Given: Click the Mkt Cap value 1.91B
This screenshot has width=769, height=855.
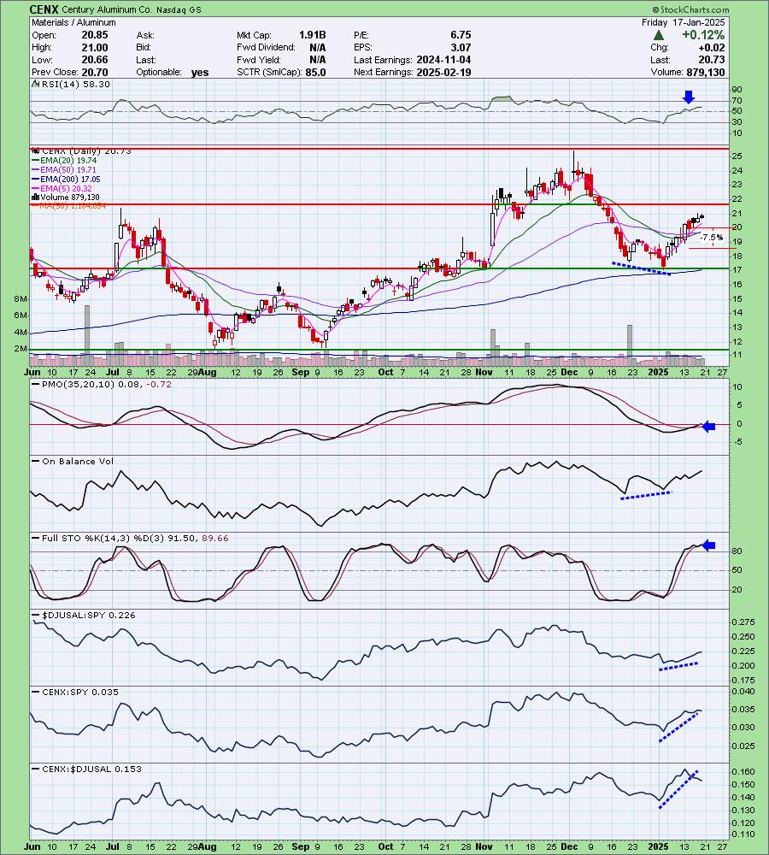Looking at the screenshot, I should tap(312, 35).
